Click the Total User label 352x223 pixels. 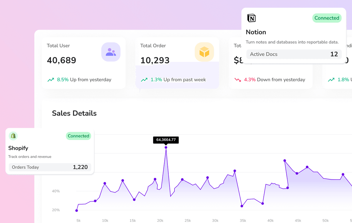pos(58,45)
